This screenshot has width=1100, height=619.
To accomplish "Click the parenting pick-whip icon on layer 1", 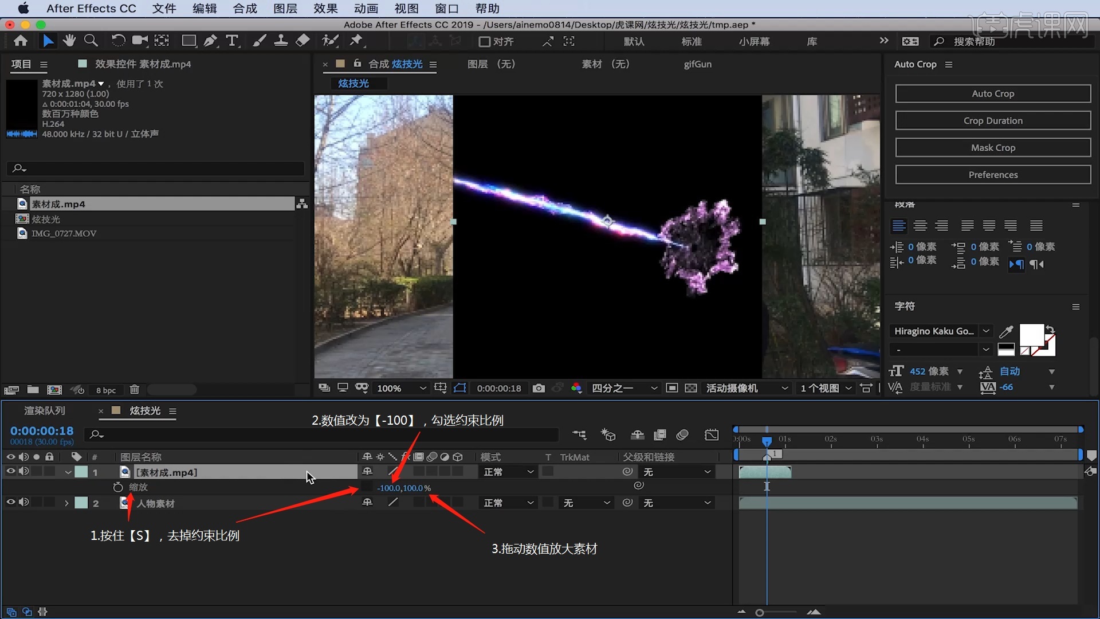I will pos(628,472).
